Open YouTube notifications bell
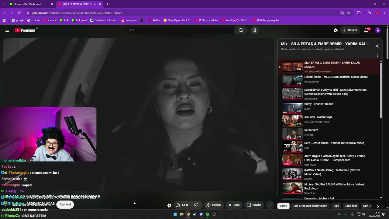This screenshot has height=219, width=389. pos(366,30)
